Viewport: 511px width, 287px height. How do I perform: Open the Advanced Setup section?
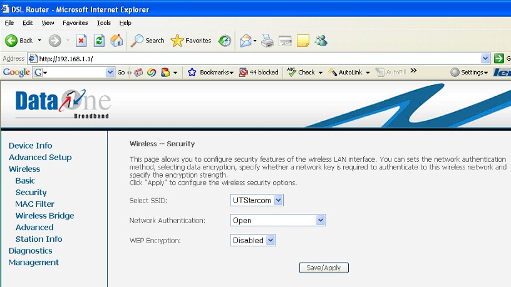[x=40, y=157]
